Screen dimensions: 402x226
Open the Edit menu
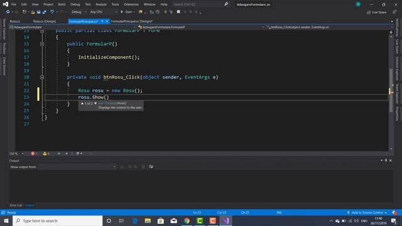(x=24, y=4)
